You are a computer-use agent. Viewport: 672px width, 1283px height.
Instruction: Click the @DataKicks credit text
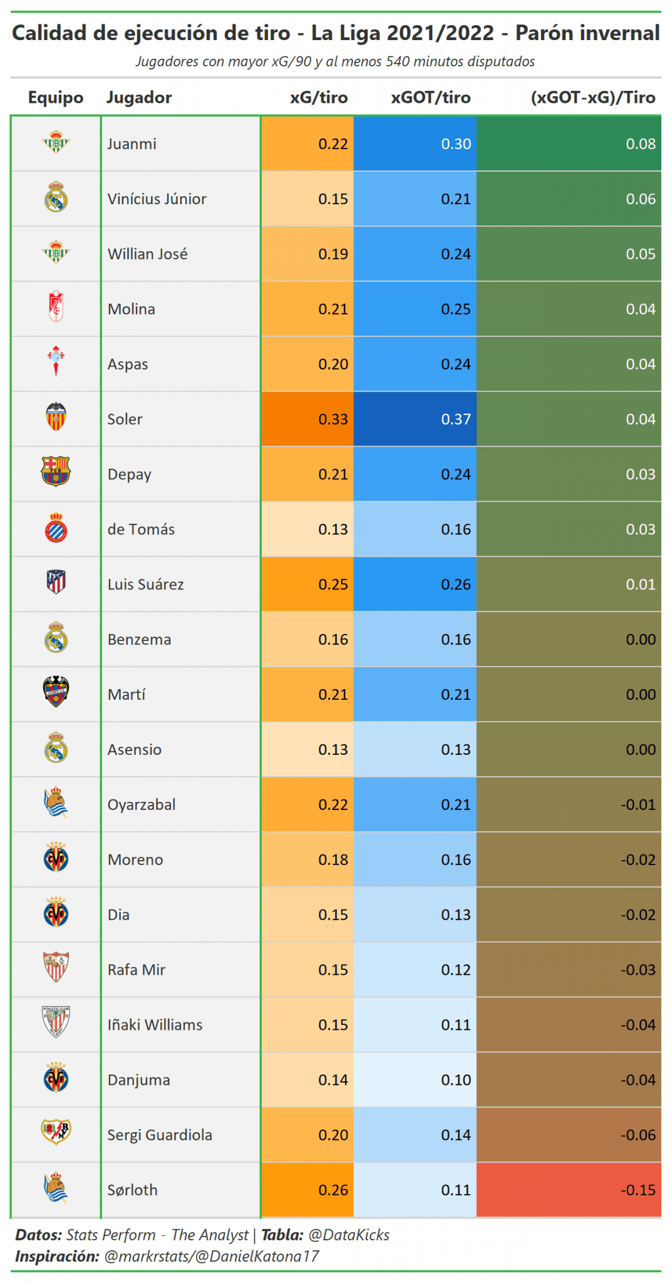pyautogui.click(x=349, y=1235)
